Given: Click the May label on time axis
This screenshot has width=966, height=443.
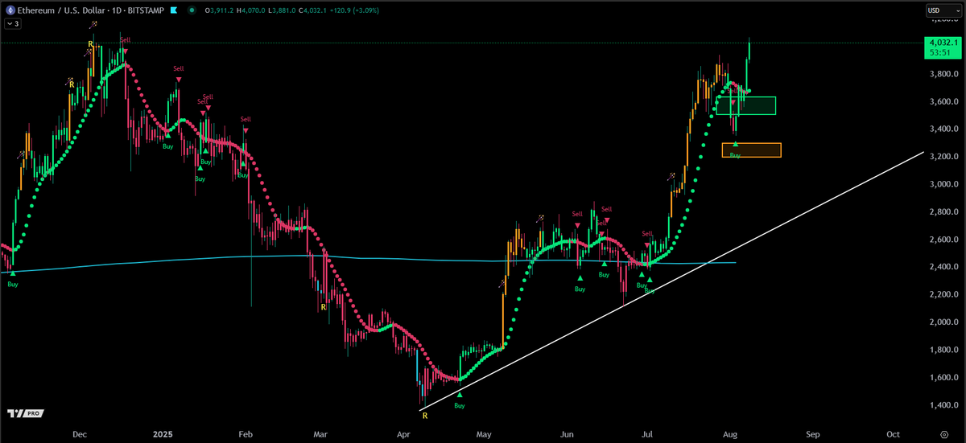Looking at the screenshot, I should tap(484, 433).
